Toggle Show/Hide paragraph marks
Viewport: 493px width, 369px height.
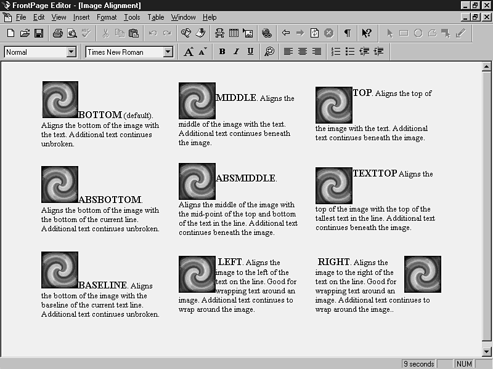click(348, 33)
